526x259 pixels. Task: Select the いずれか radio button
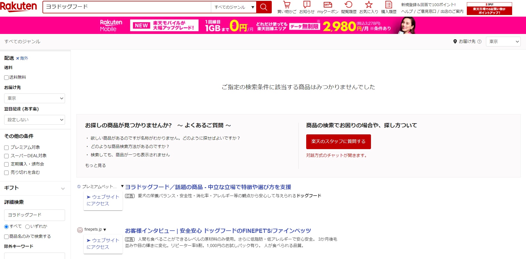[x=27, y=227]
